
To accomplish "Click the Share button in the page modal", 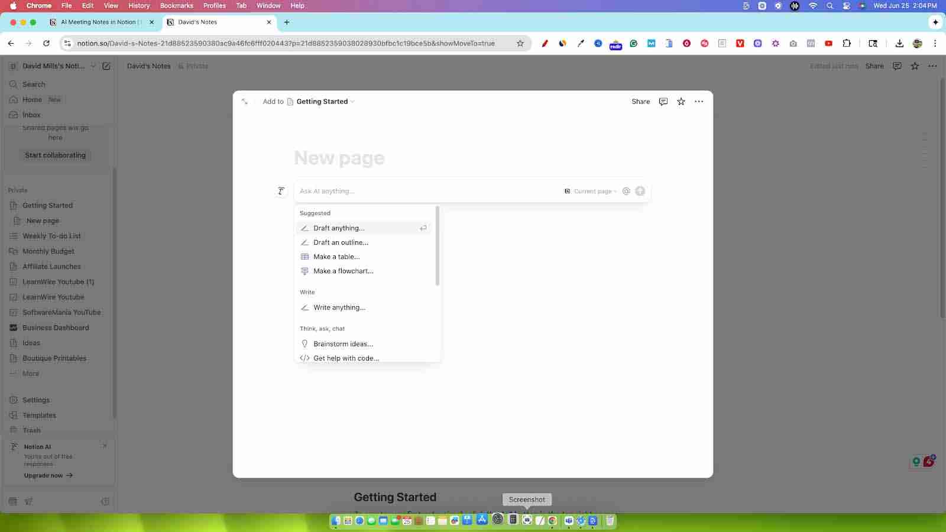I will point(640,102).
